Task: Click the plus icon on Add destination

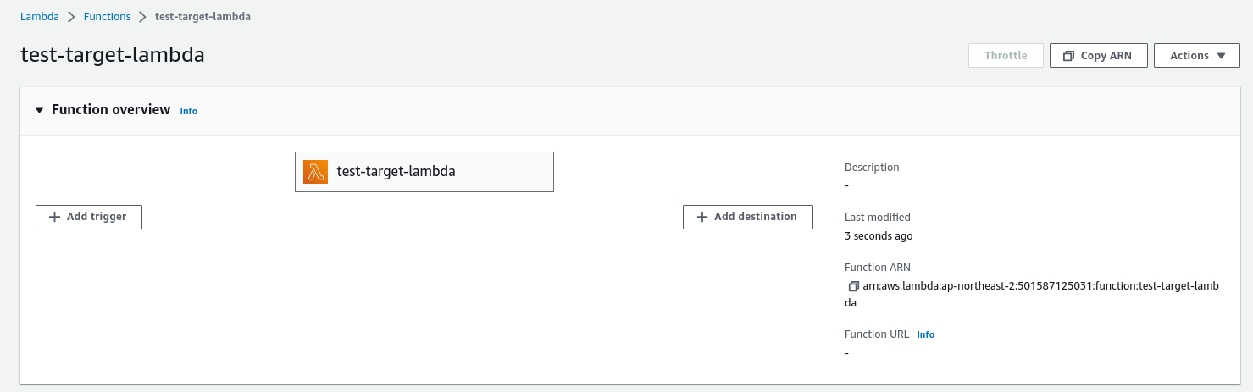Action: click(x=701, y=217)
